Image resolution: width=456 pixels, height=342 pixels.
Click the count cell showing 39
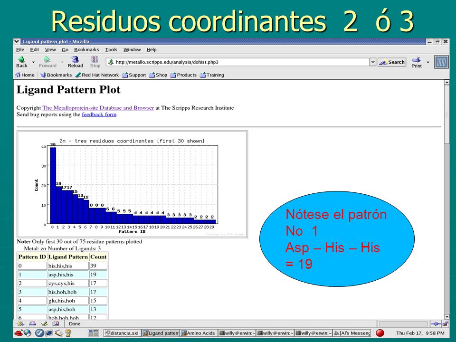(x=98, y=266)
